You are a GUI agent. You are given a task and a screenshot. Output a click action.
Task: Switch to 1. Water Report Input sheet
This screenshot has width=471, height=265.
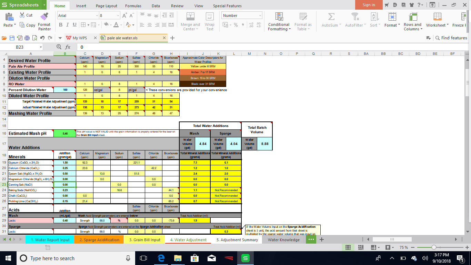tap(50, 240)
